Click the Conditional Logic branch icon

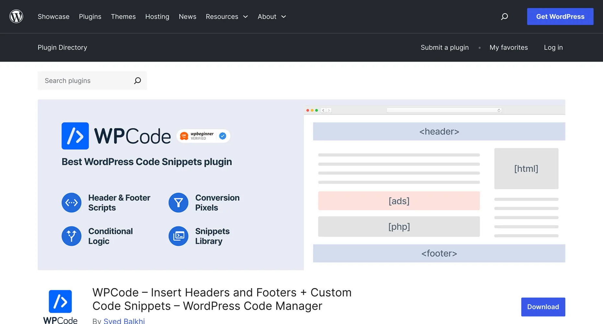(71, 236)
